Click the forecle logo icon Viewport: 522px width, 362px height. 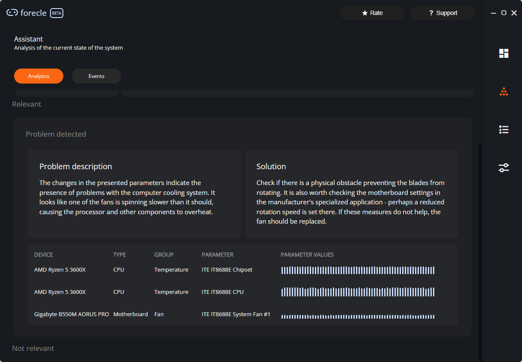[12, 13]
